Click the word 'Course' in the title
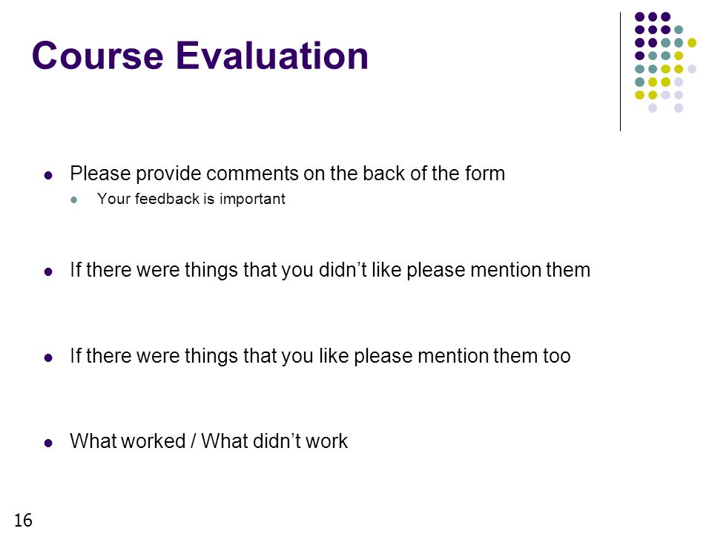Viewport: 712px width, 534px height. [98, 56]
